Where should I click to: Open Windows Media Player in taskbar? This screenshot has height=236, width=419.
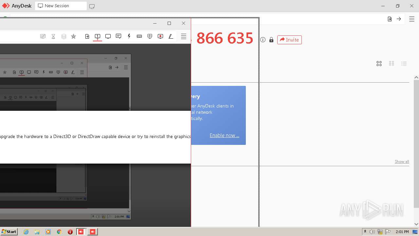(x=48, y=232)
